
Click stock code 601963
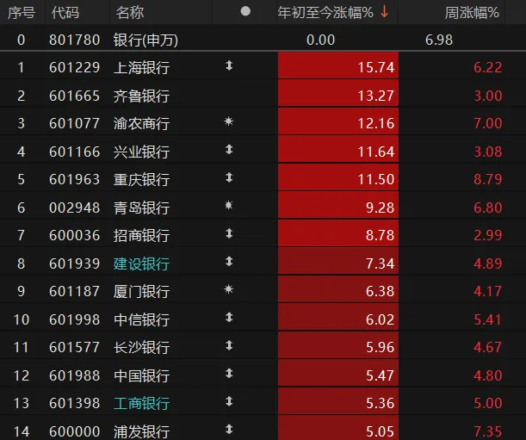(75, 180)
